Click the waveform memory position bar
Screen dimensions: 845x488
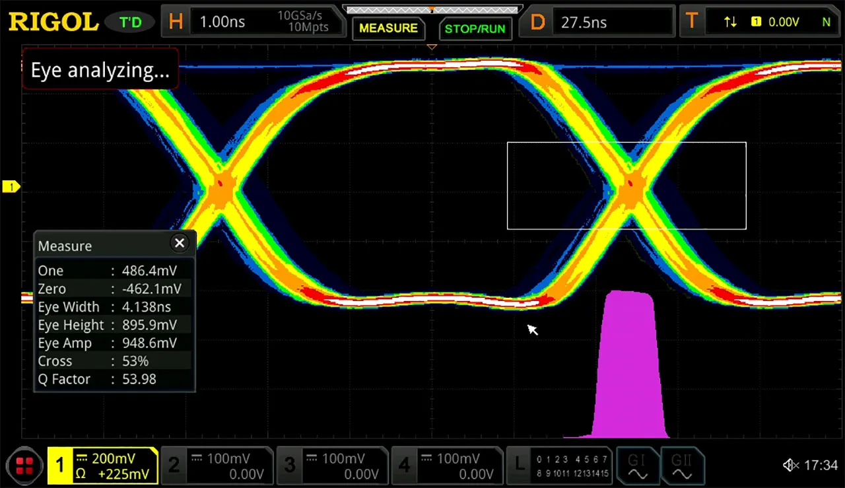432,9
